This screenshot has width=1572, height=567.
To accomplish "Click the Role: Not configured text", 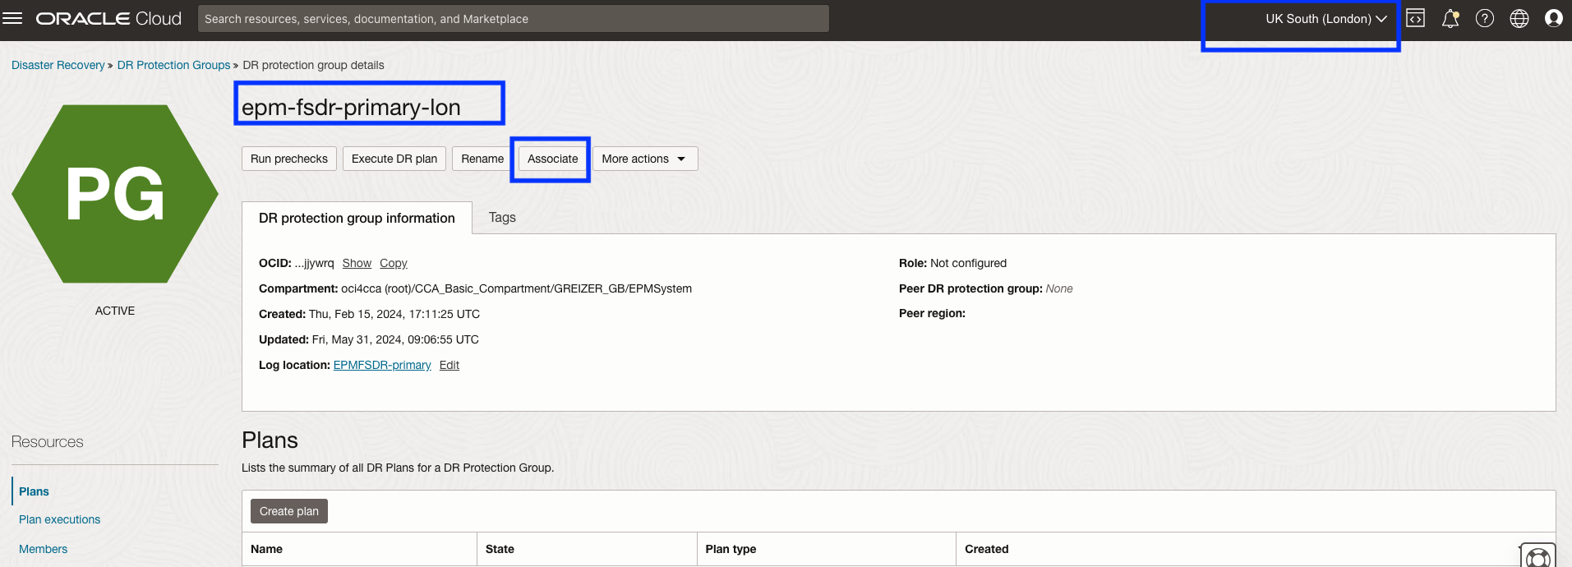I will click(x=952, y=263).
